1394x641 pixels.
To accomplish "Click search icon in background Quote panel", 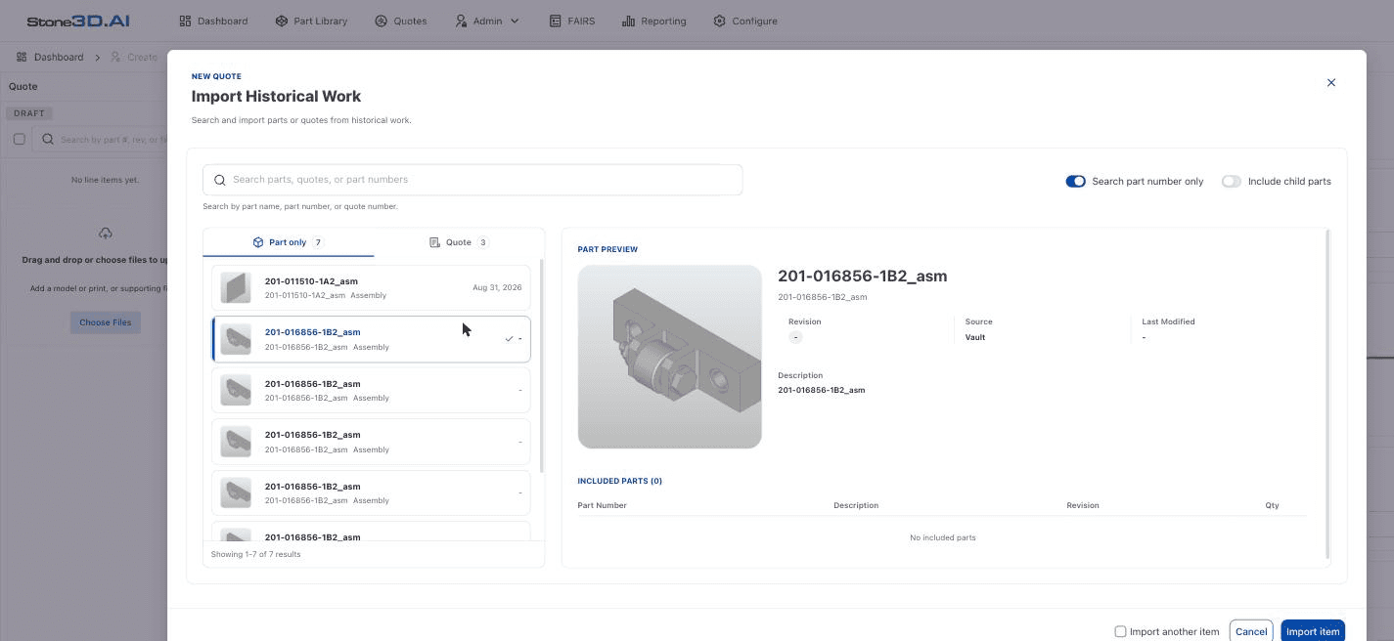I will (x=47, y=139).
